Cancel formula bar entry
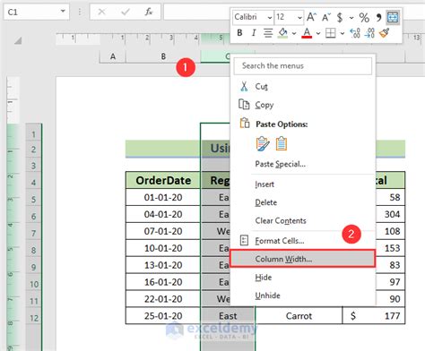This screenshot has width=425, height=351. pyautogui.click(x=102, y=12)
